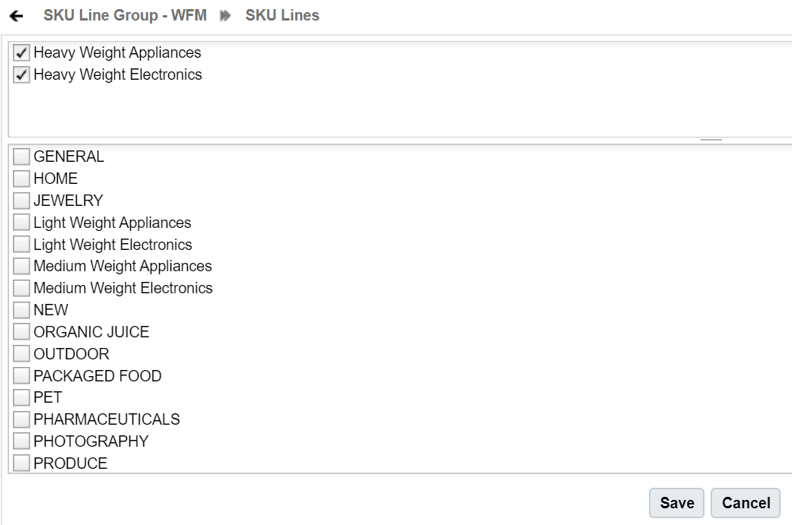Check the PHARMACEUTICALS option
Screen dimensions: 792x525
pyautogui.click(x=21, y=419)
